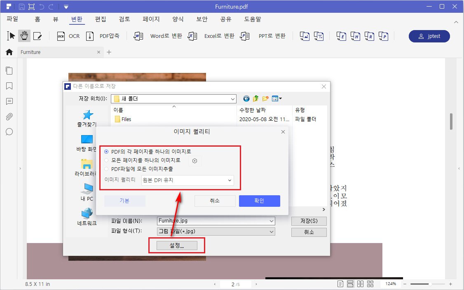Click the convert to HTML icon
The image size is (464, 290).
coord(355,36)
